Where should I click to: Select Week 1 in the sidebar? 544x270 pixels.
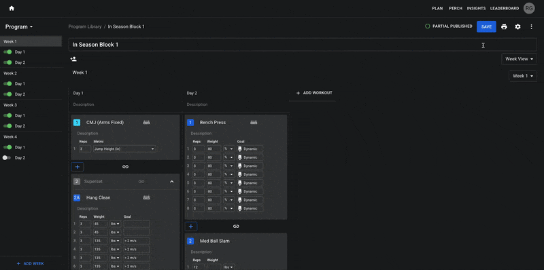(31, 41)
